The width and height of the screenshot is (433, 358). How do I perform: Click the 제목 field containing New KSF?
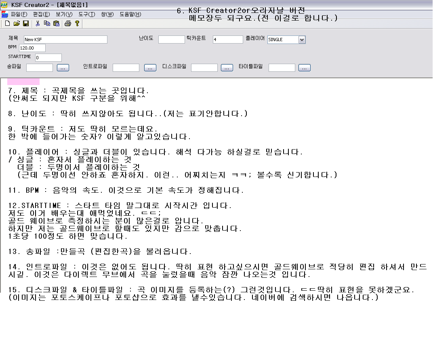pos(65,40)
